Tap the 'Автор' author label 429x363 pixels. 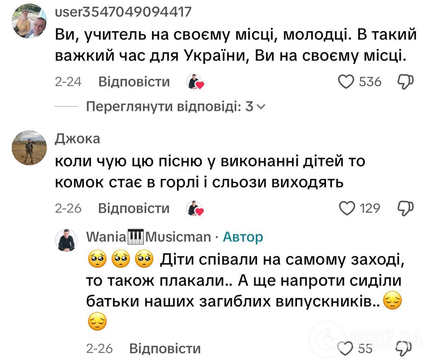(243, 237)
